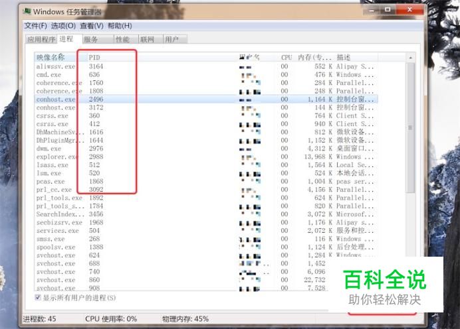Click the vertical scrollbar thumb of process list

click(410, 127)
